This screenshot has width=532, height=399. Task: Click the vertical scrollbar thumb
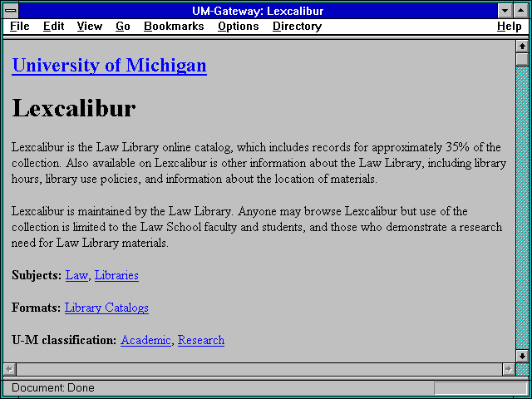[x=522, y=59]
